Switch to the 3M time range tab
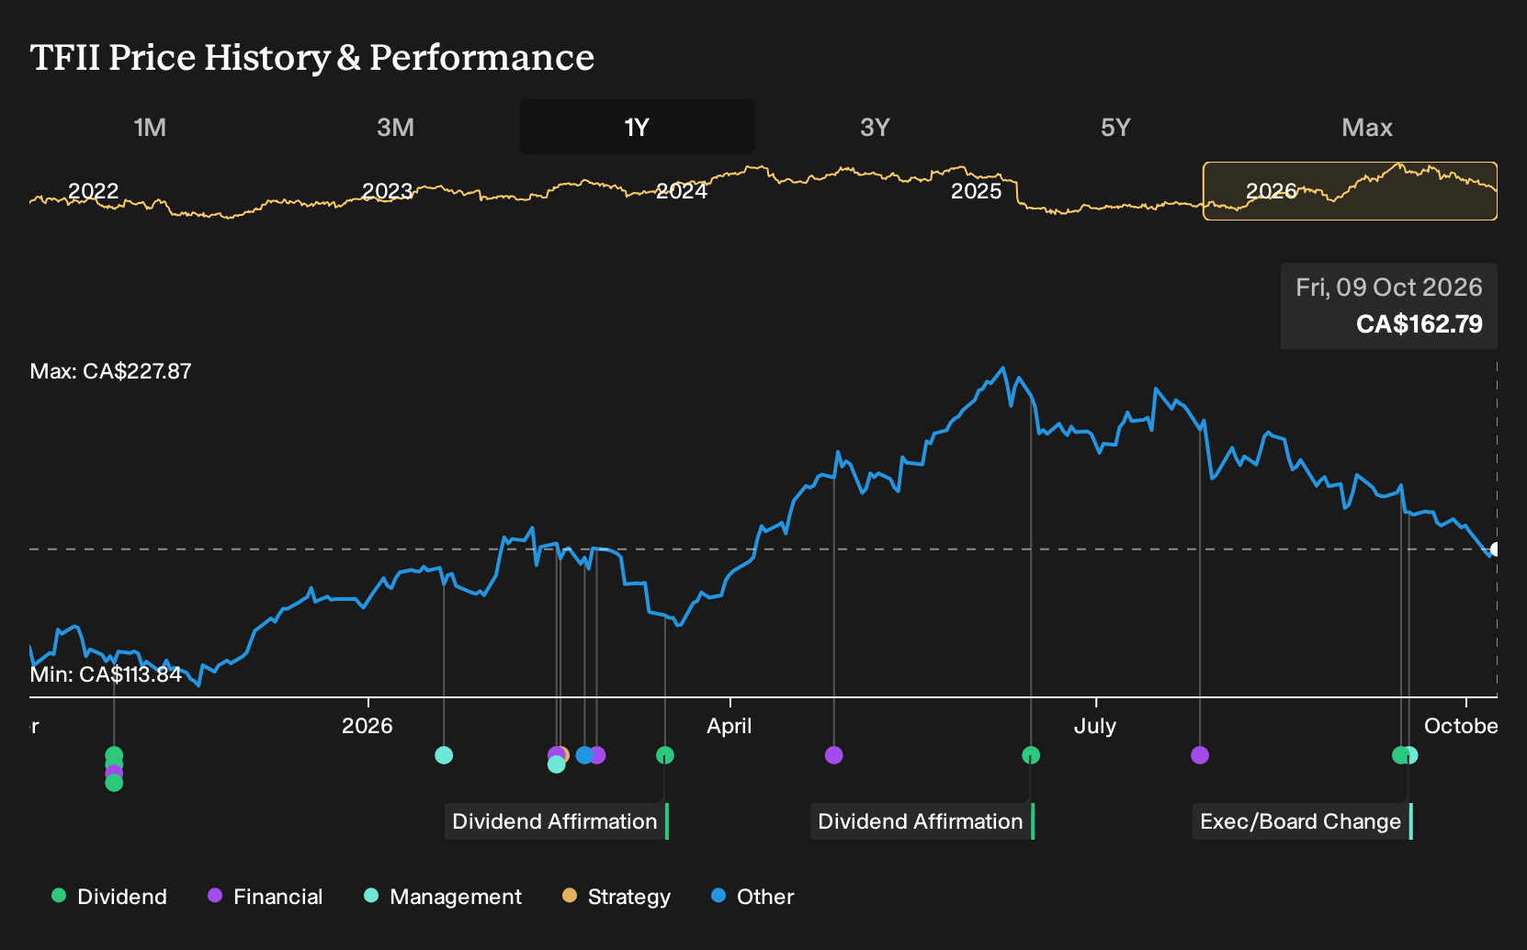Screen dimensions: 1527x950 [x=395, y=127]
